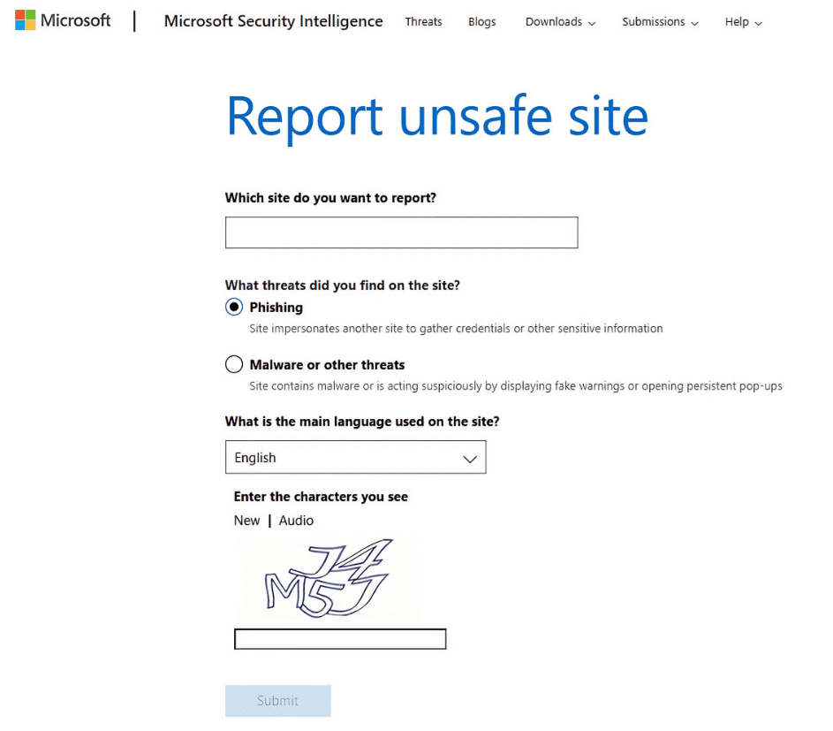
Task: Click New to refresh the CAPTCHA
Action: click(x=246, y=521)
